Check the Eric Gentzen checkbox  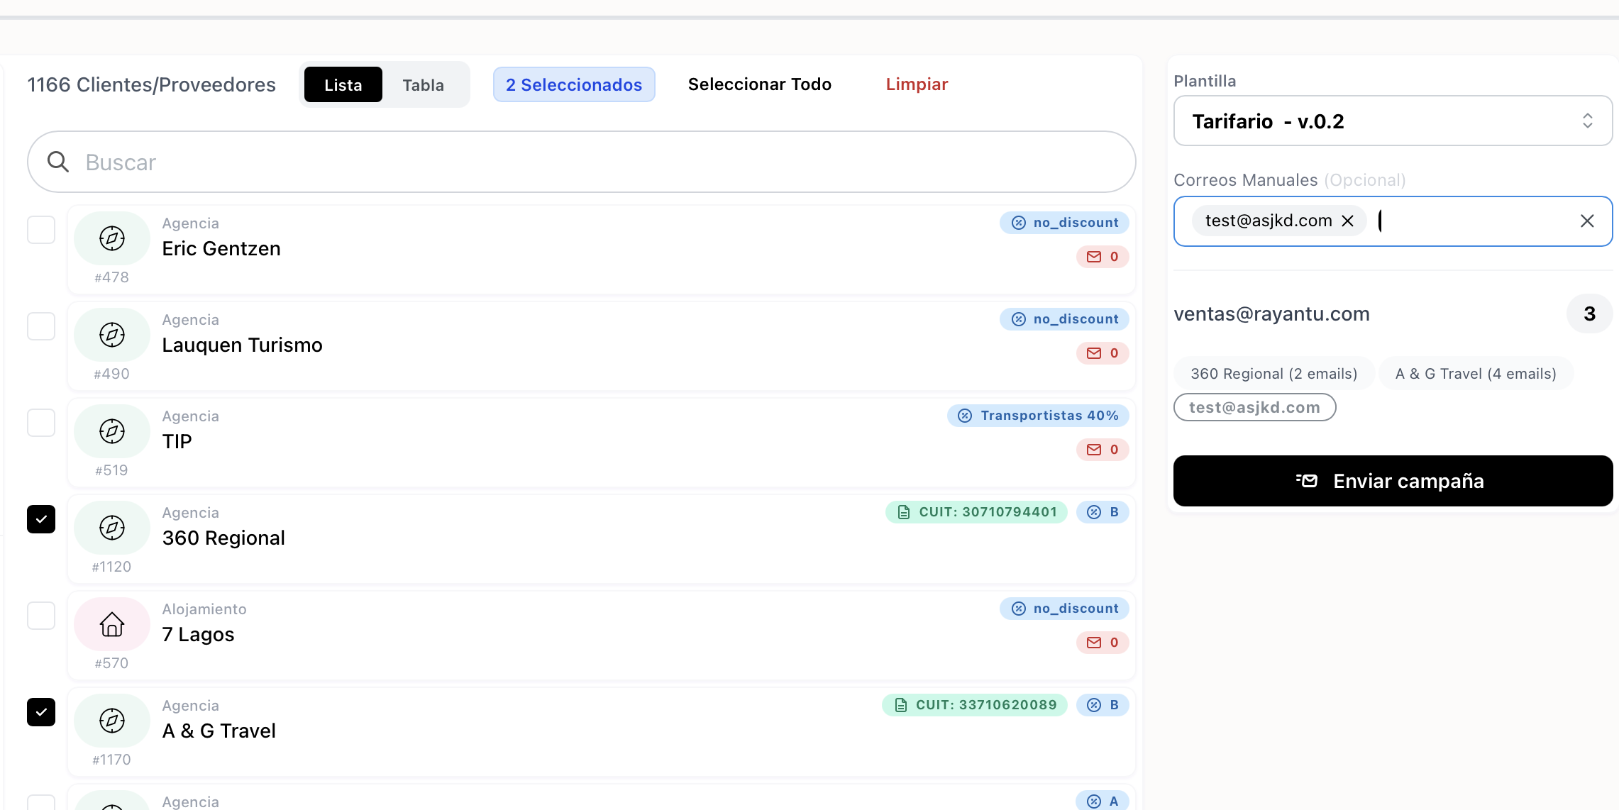pos(41,230)
